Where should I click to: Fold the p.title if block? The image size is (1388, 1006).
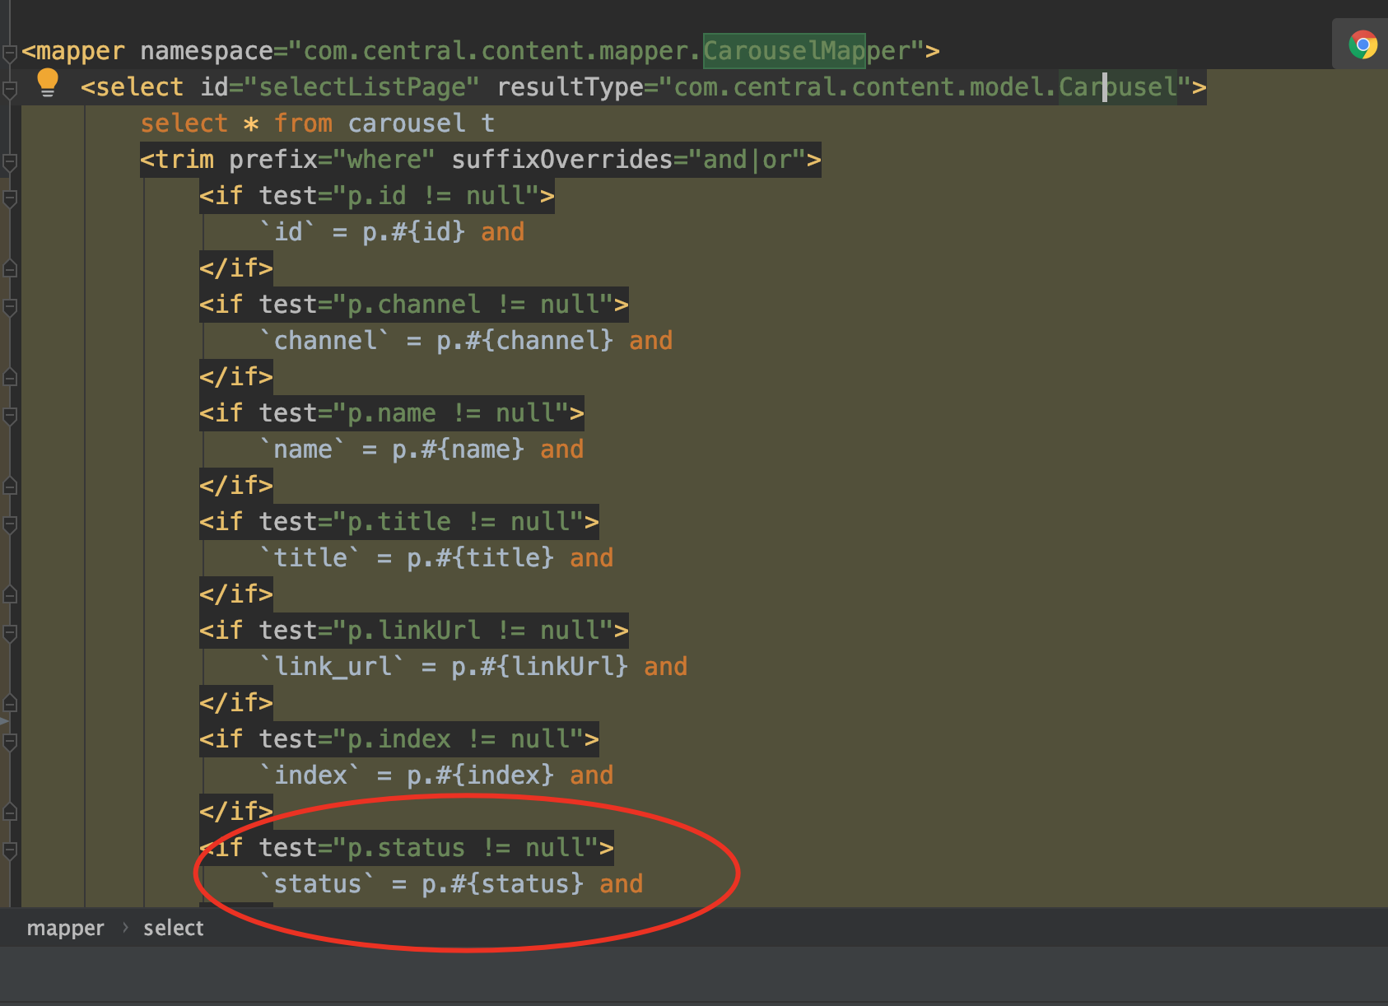click(10, 524)
